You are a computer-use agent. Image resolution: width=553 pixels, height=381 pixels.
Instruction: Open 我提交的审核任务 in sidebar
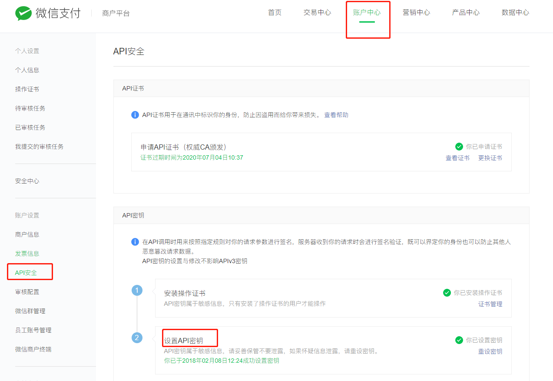pyautogui.click(x=39, y=147)
